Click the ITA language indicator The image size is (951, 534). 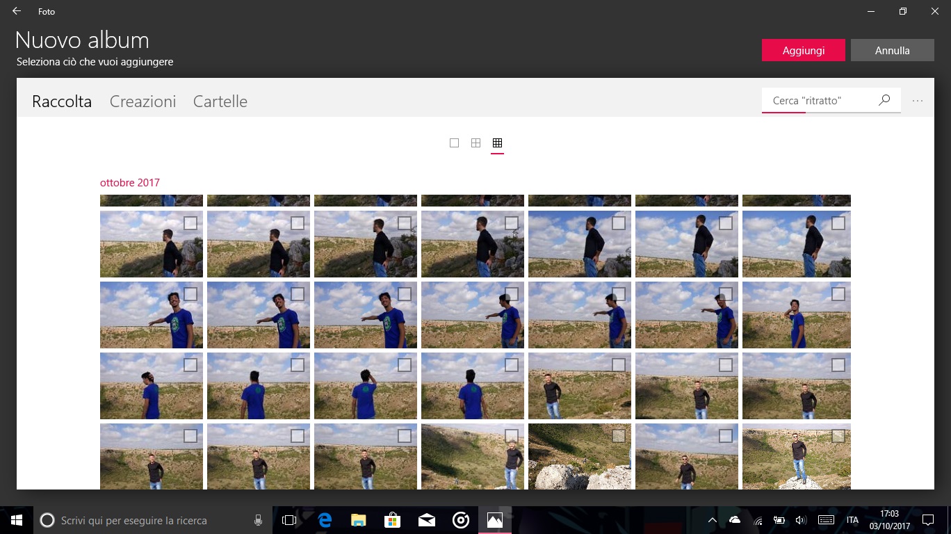tap(852, 520)
